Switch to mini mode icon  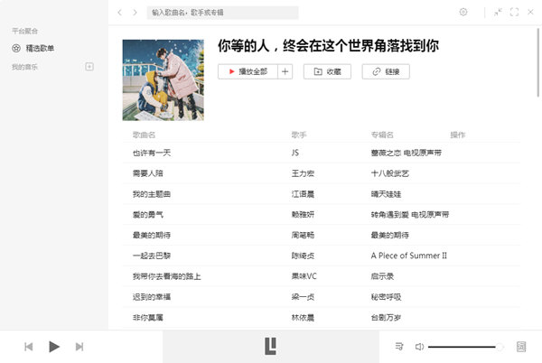coord(498,13)
